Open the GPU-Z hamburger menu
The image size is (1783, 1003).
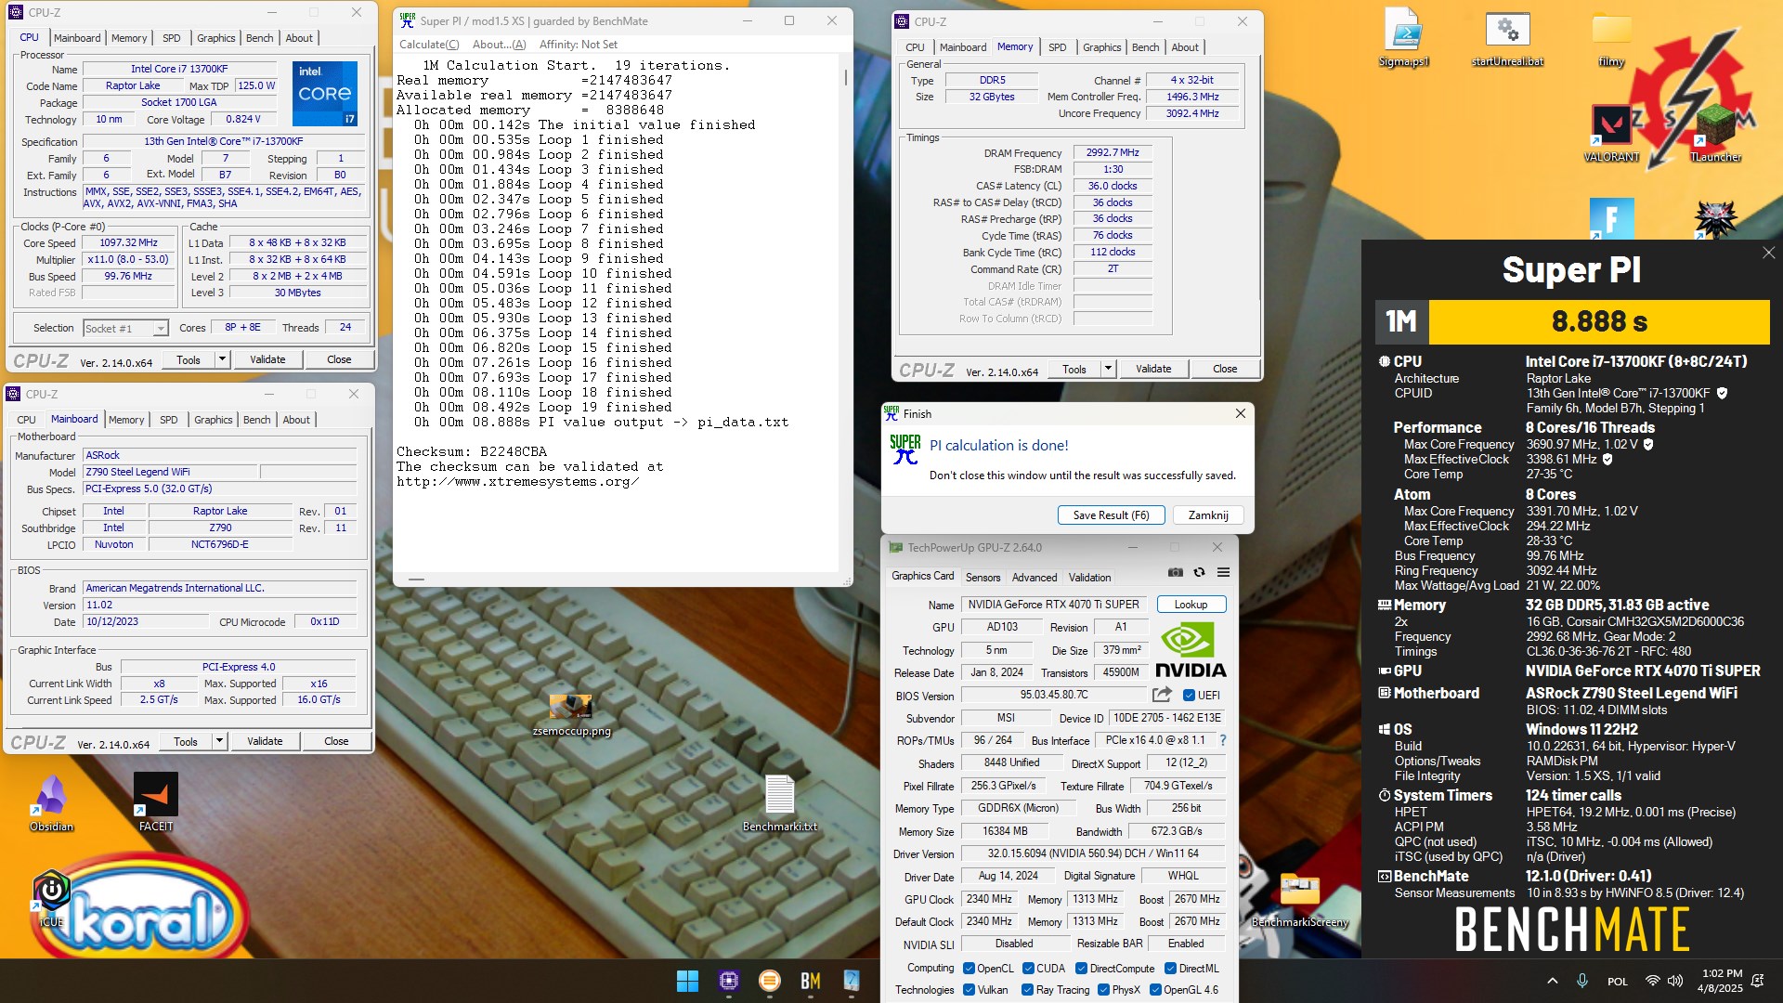1223,572
